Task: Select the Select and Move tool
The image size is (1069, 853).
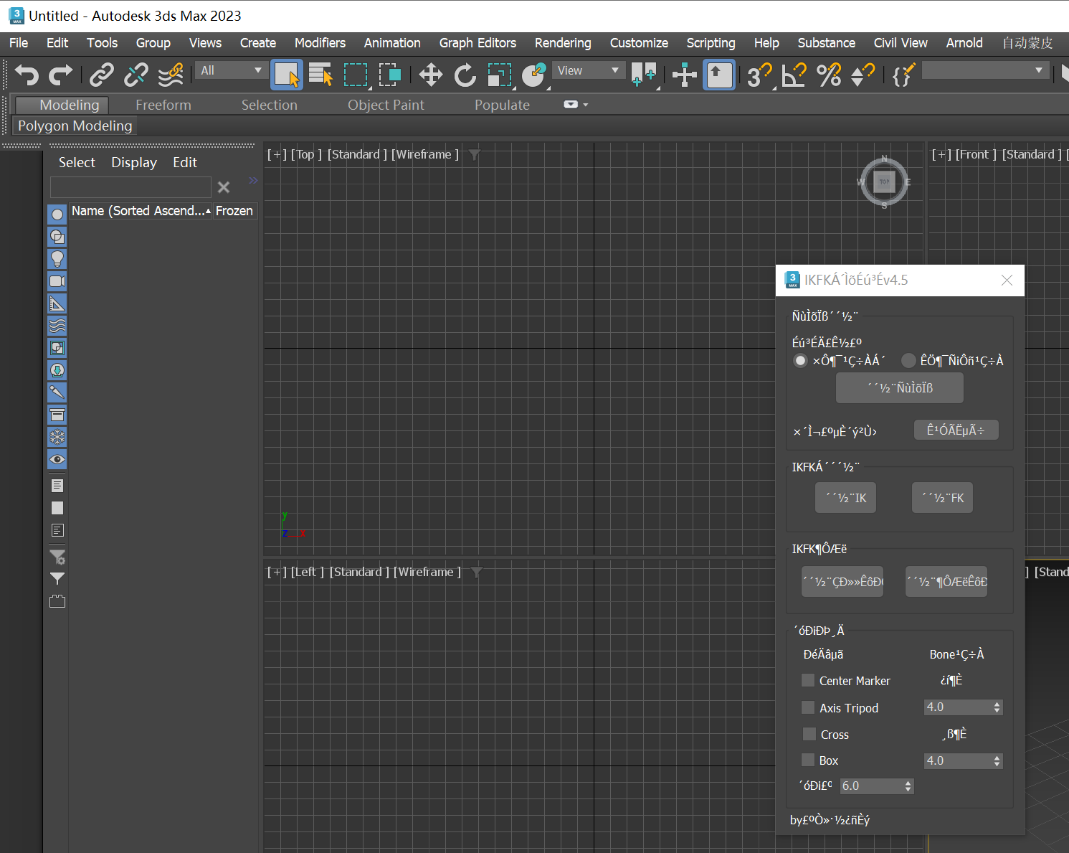Action: tap(430, 75)
